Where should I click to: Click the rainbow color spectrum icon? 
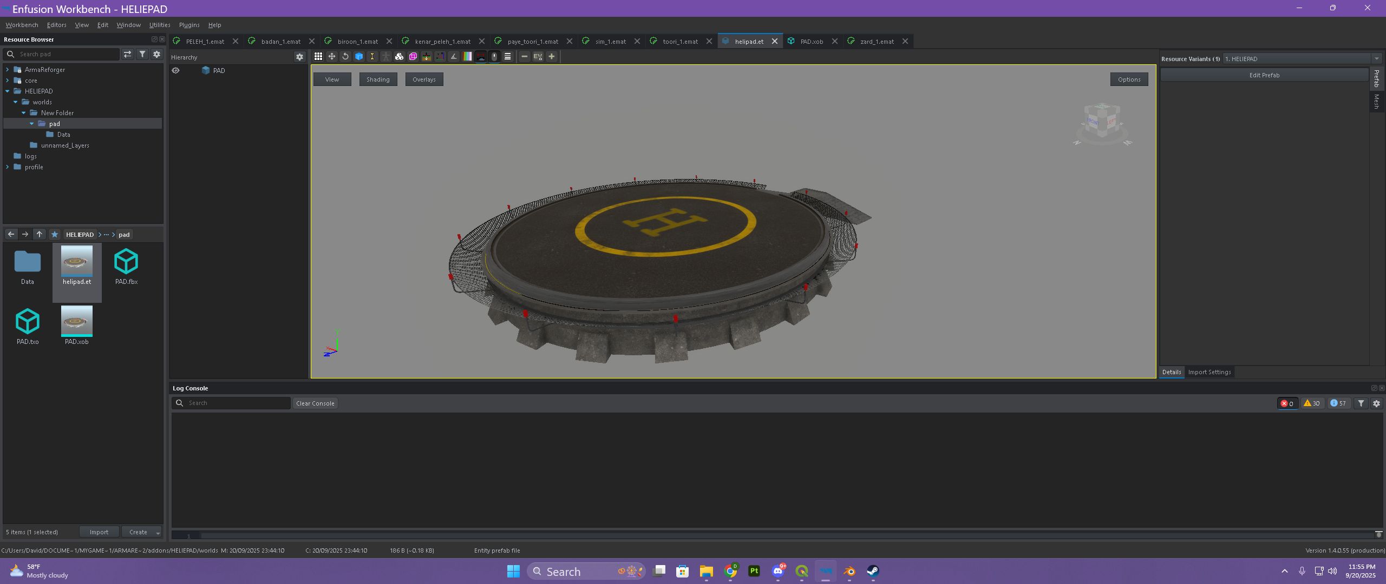point(467,56)
